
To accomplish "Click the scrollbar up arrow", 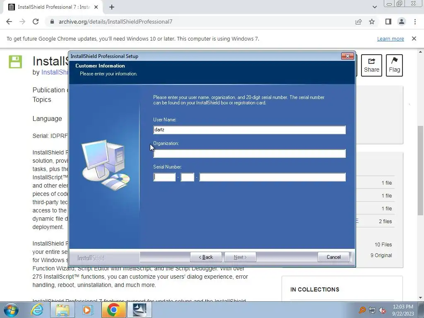I will (421, 52).
